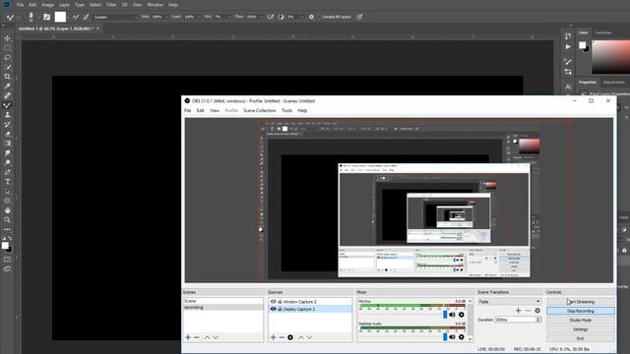Image resolution: width=630 pixels, height=354 pixels.
Task: Click the Change Screen Mode icon
Action: pyautogui.click(x=7, y=268)
